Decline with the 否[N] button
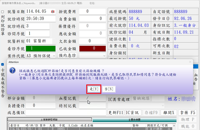The height and width of the screenshot is (130, 200). pos(109,89)
